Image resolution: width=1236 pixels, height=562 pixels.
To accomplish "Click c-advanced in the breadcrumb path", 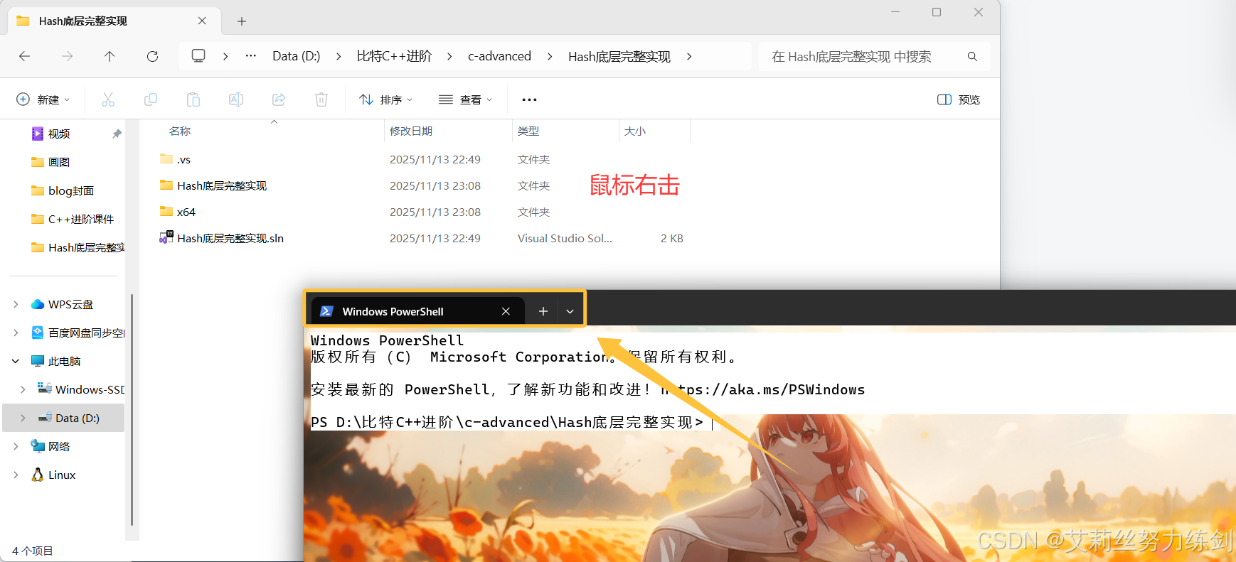I will 499,56.
